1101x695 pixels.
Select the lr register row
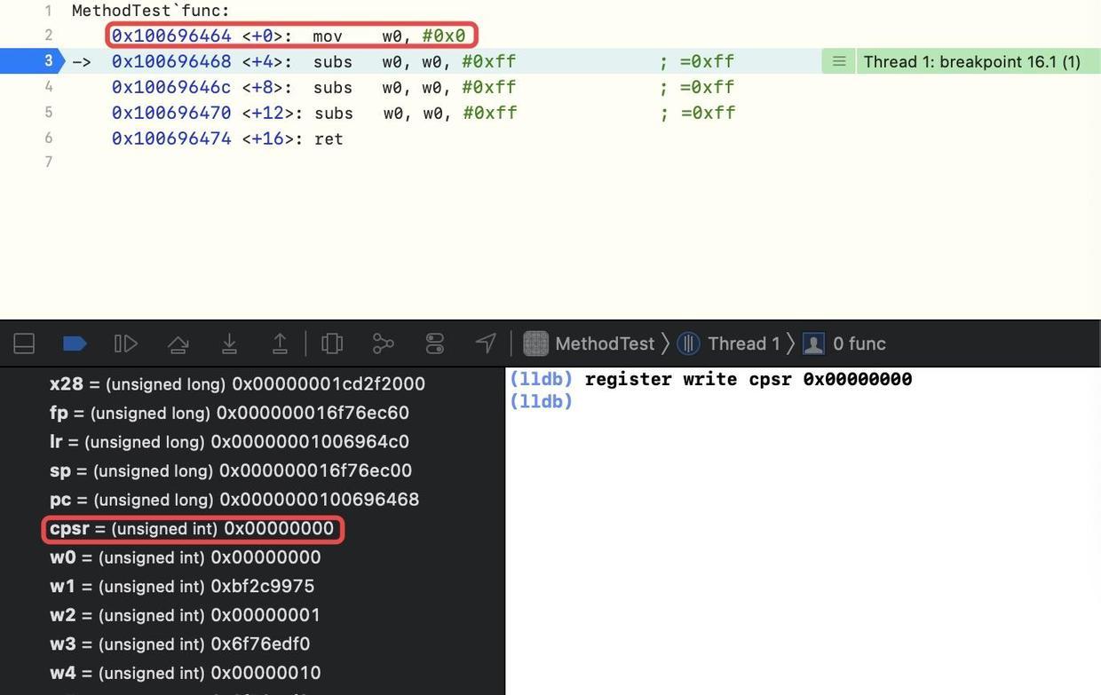(x=229, y=442)
